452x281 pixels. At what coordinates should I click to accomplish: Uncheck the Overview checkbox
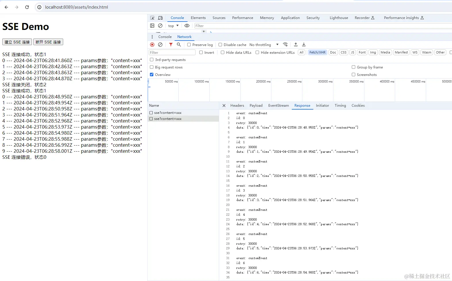click(152, 74)
